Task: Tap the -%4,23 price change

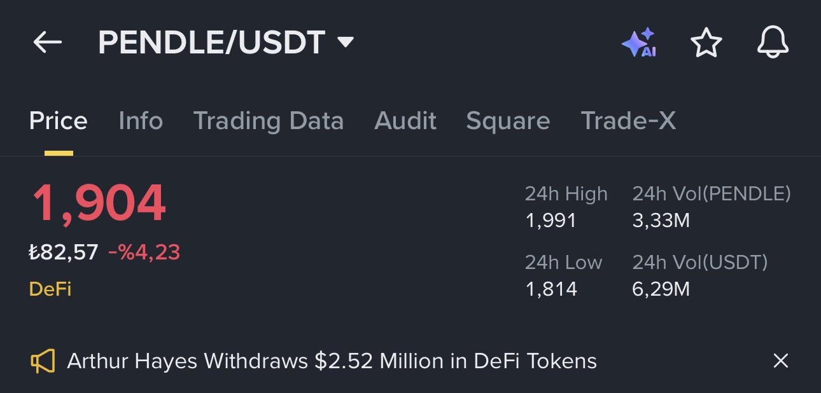Action: (x=144, y=252)
